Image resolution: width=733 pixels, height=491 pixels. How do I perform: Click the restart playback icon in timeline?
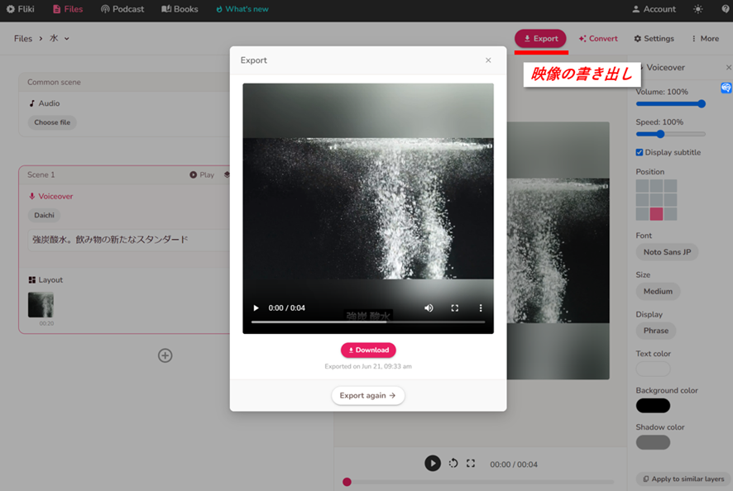pyautogui.click(x=453, y=464)
